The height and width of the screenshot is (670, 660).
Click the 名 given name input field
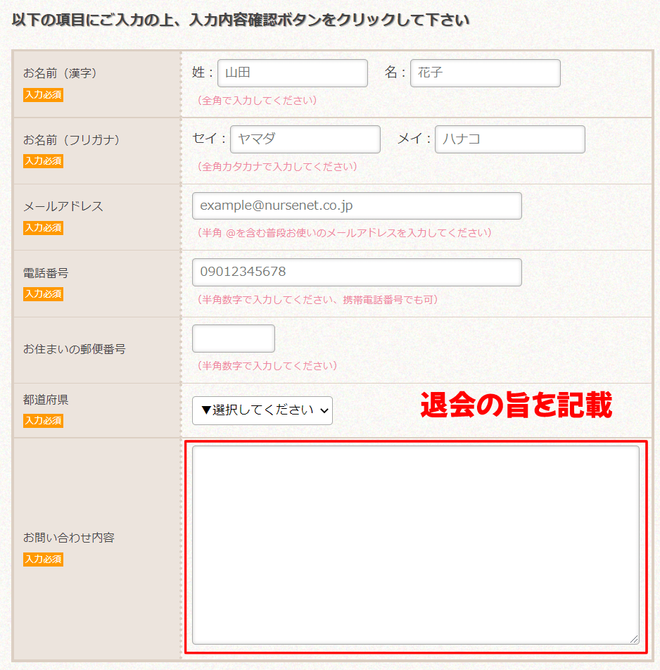click(486, 73)
